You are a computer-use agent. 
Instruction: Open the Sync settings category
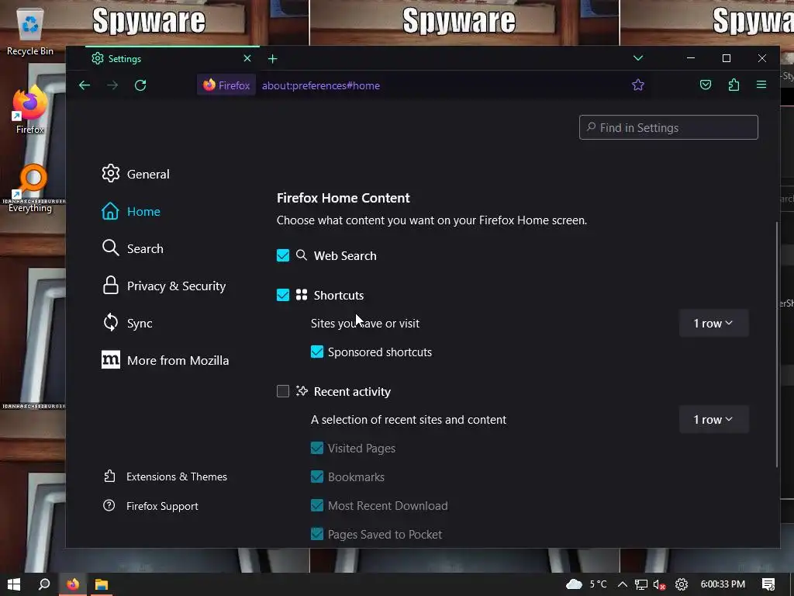click(x=127, y=323)
